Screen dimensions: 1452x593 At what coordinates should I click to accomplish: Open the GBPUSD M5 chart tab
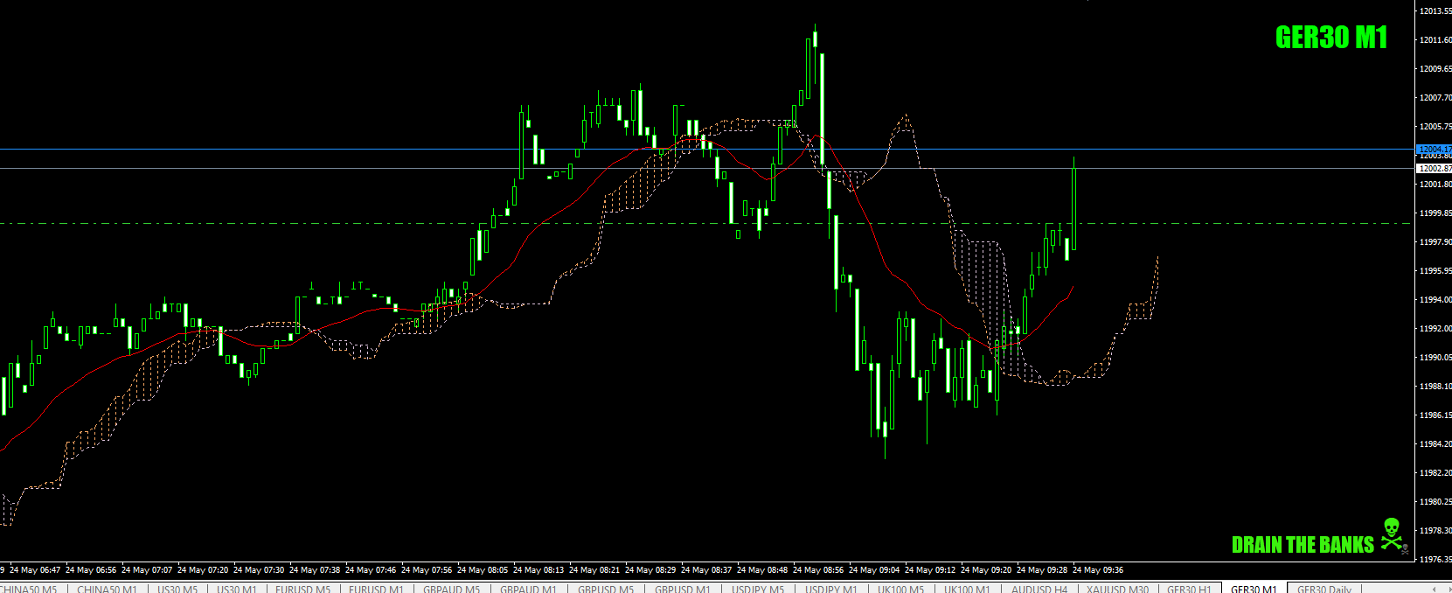605,589
